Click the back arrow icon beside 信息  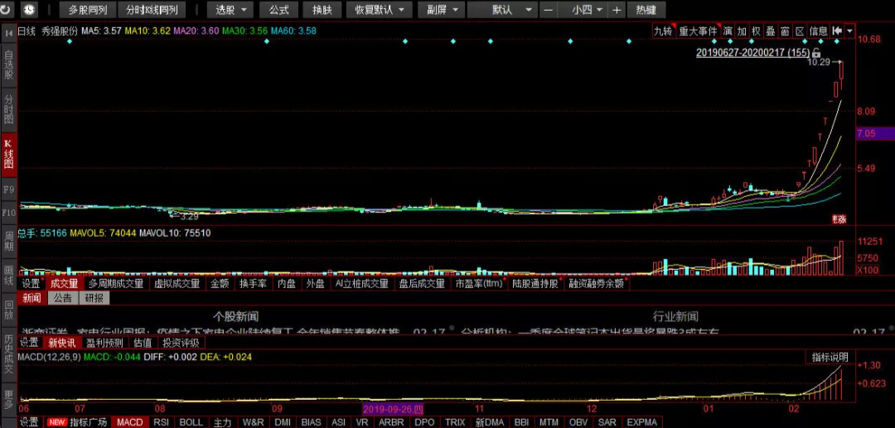(837, 31)
